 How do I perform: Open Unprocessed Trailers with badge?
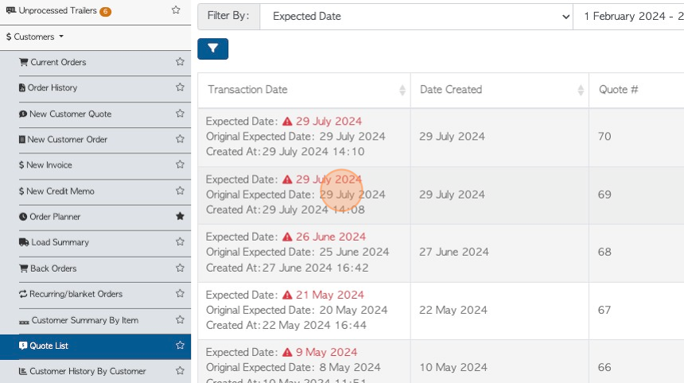point(58,10)
